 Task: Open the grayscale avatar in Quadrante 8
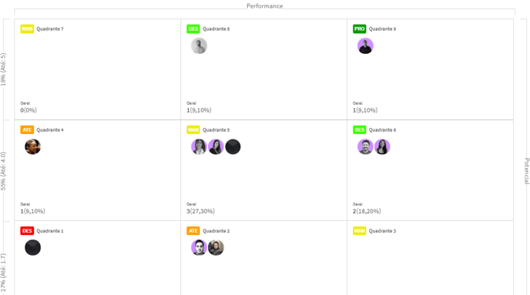pos(199,46)
